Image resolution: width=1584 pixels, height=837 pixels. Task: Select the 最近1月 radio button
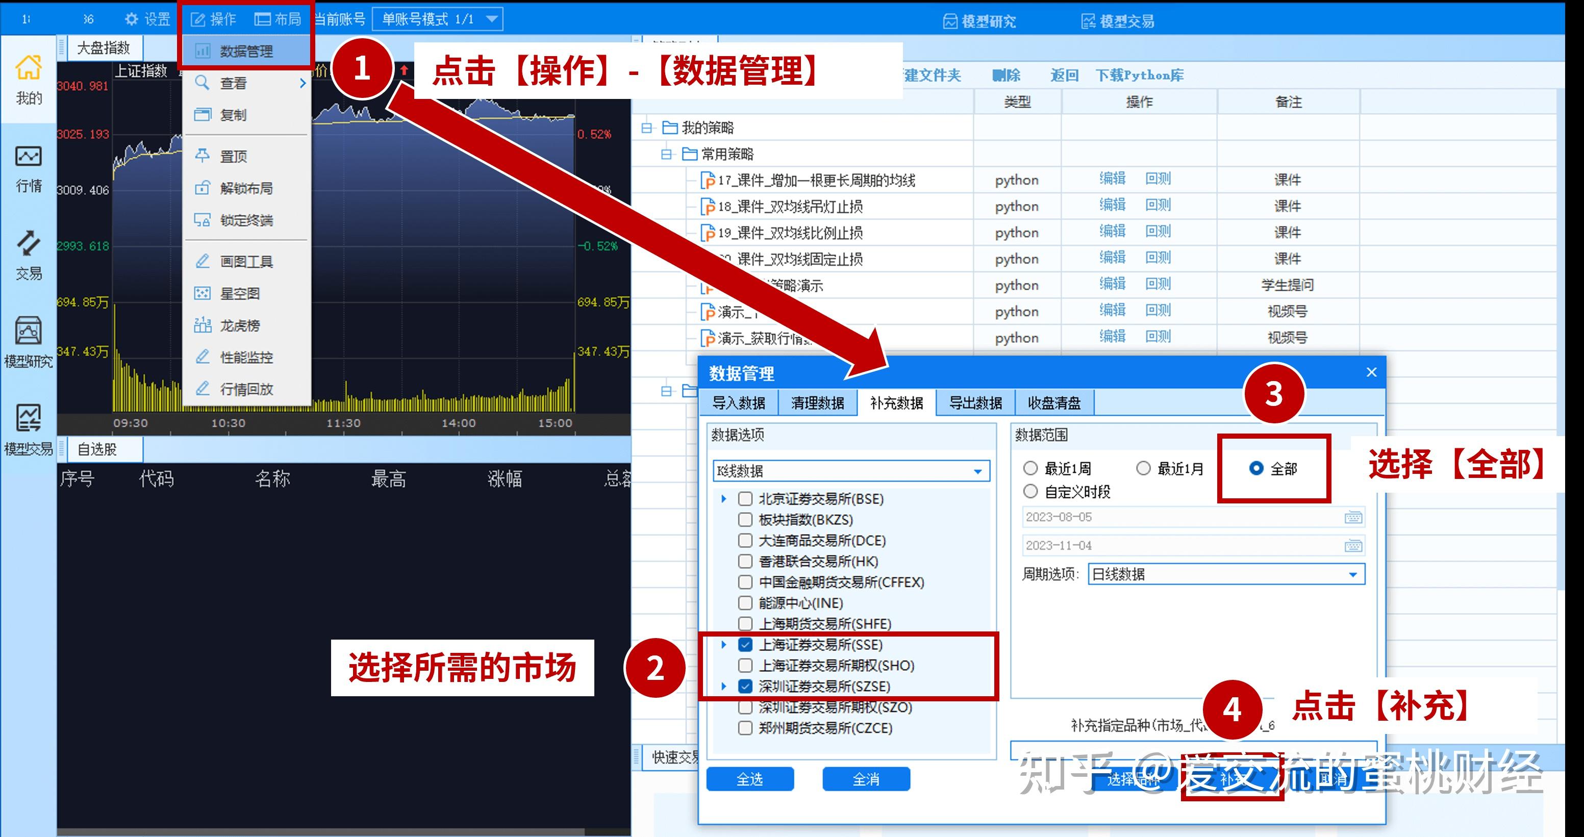coord(1143,468)
